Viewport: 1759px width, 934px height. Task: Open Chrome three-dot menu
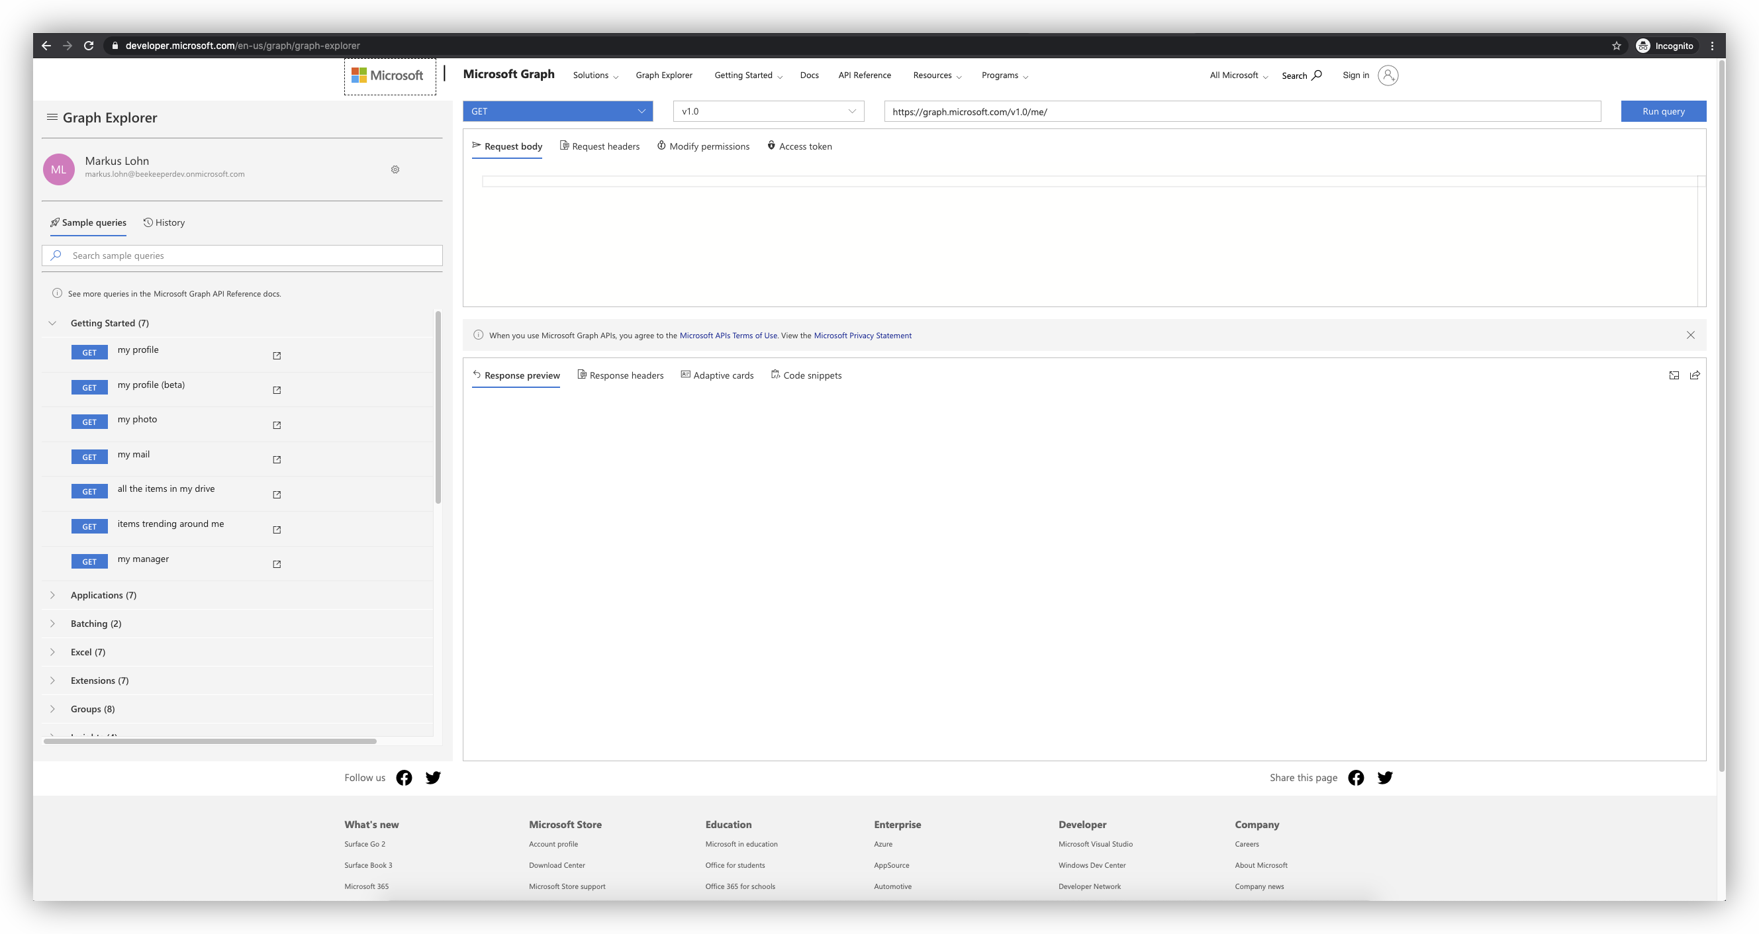(x=1712, y=46)
